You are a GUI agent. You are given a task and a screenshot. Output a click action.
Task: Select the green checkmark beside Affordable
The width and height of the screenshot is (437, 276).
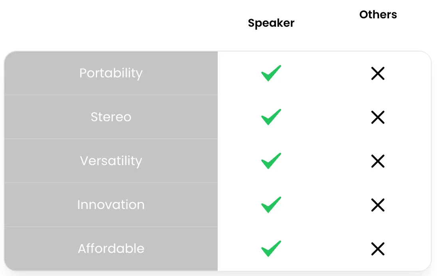point(271,249)
